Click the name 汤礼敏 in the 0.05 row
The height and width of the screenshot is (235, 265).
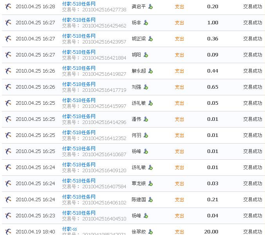(x=139, y=103)
